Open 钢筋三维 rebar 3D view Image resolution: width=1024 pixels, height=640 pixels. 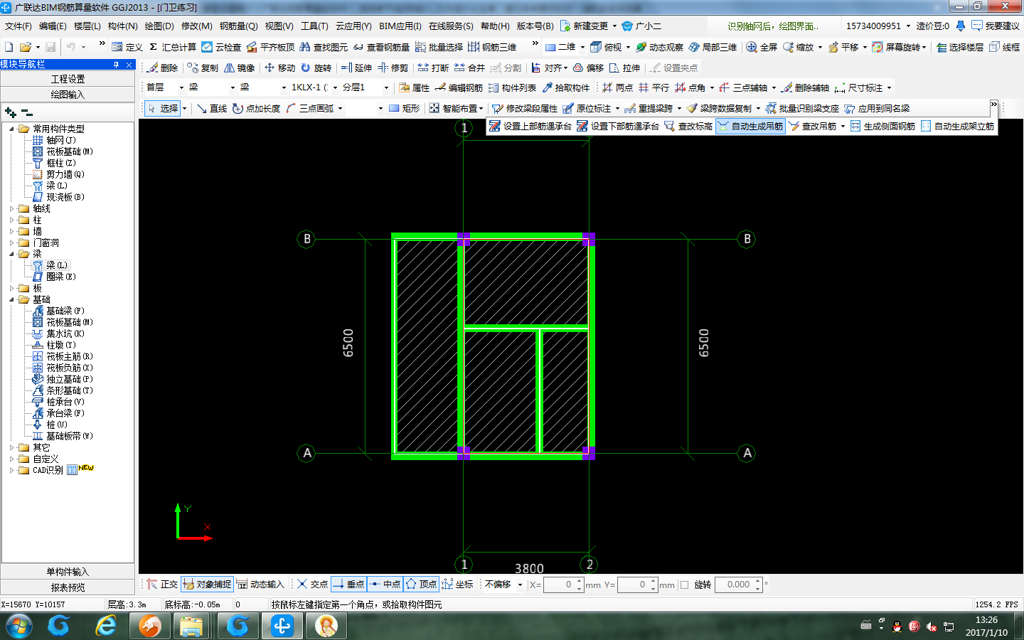[492, 47]
